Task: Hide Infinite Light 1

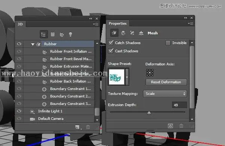Action: [x=19, y=111]
